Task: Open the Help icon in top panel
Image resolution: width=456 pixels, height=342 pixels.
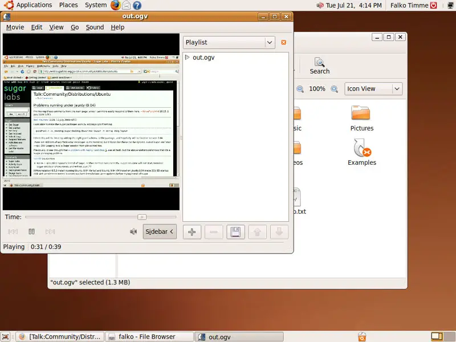Action: pyautogui.click(x=137, y=5)
